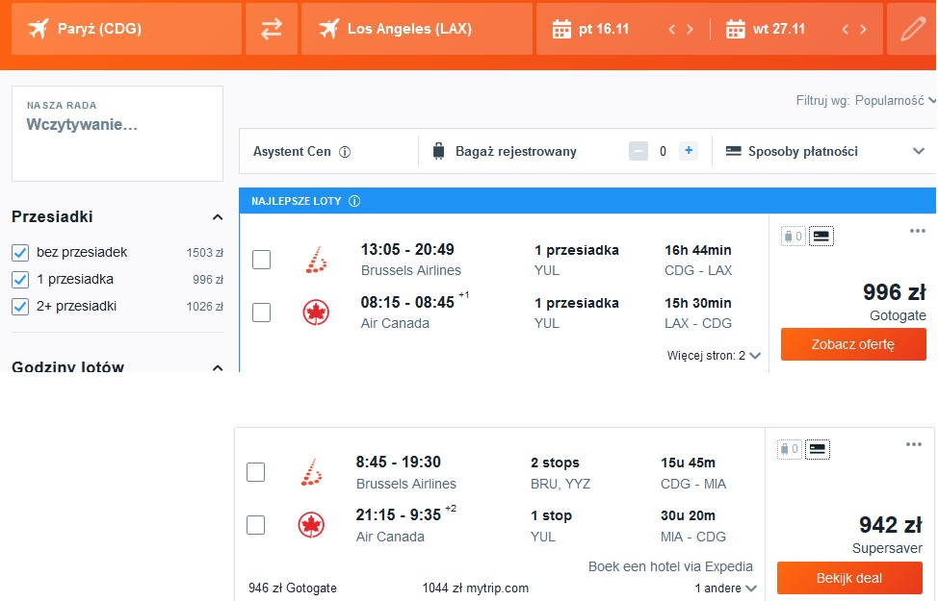Open the return date calendar icon

tap(735, 29)
